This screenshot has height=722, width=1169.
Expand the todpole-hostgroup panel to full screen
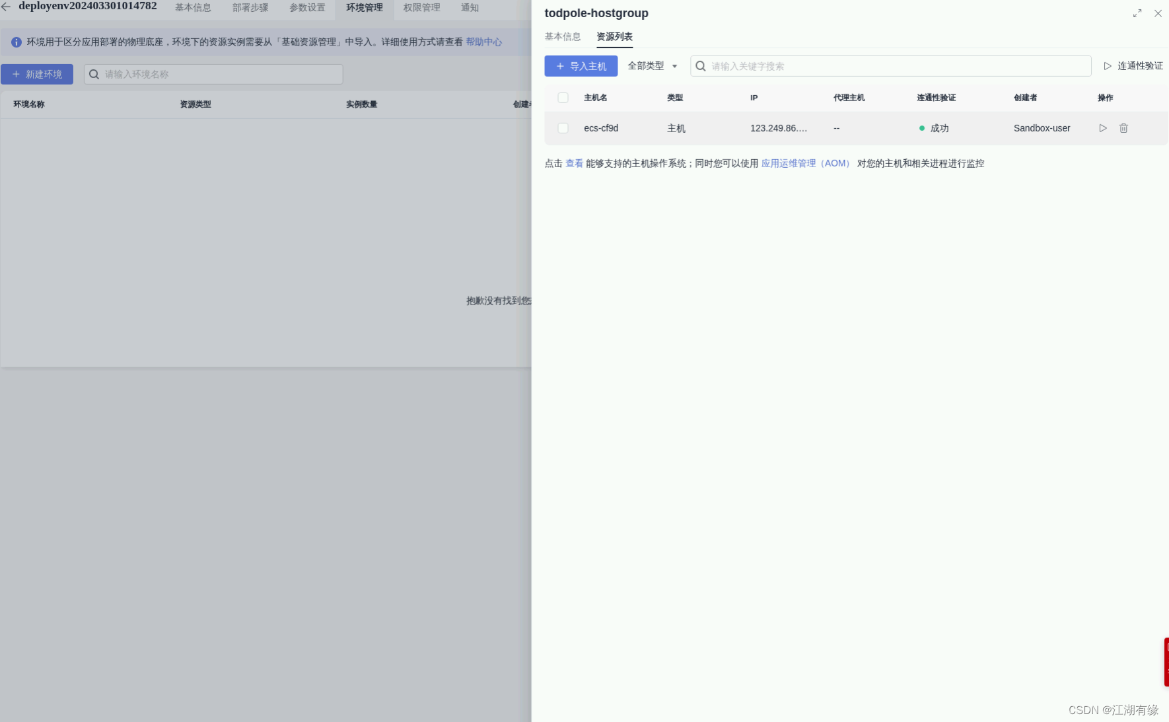click(1137, 13)
